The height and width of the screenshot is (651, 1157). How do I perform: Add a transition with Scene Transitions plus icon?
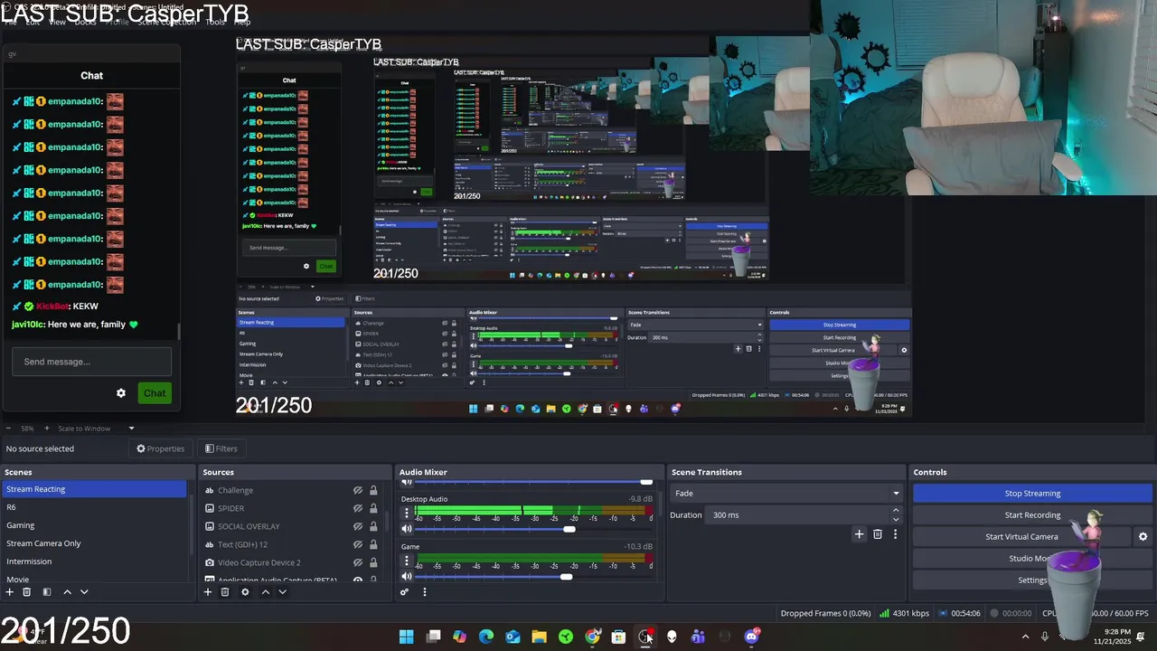(x=860, y=534)
